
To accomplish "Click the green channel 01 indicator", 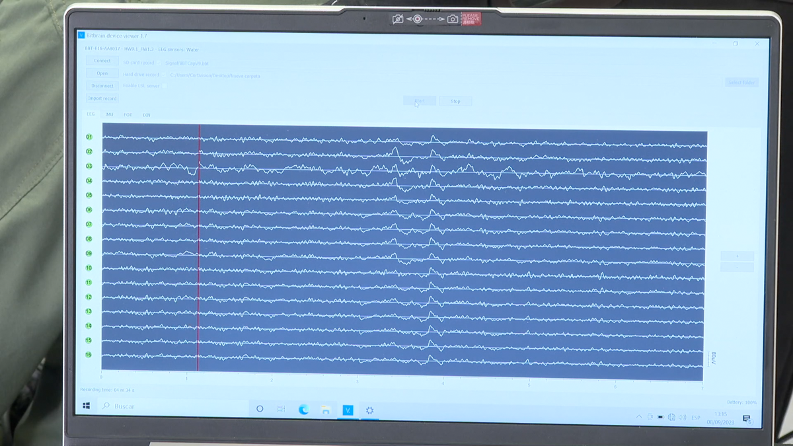I will click(x=89, y=137).
